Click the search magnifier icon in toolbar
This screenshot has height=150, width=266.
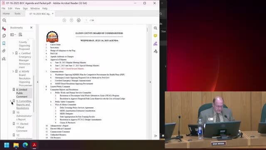(x=4, y=20)
